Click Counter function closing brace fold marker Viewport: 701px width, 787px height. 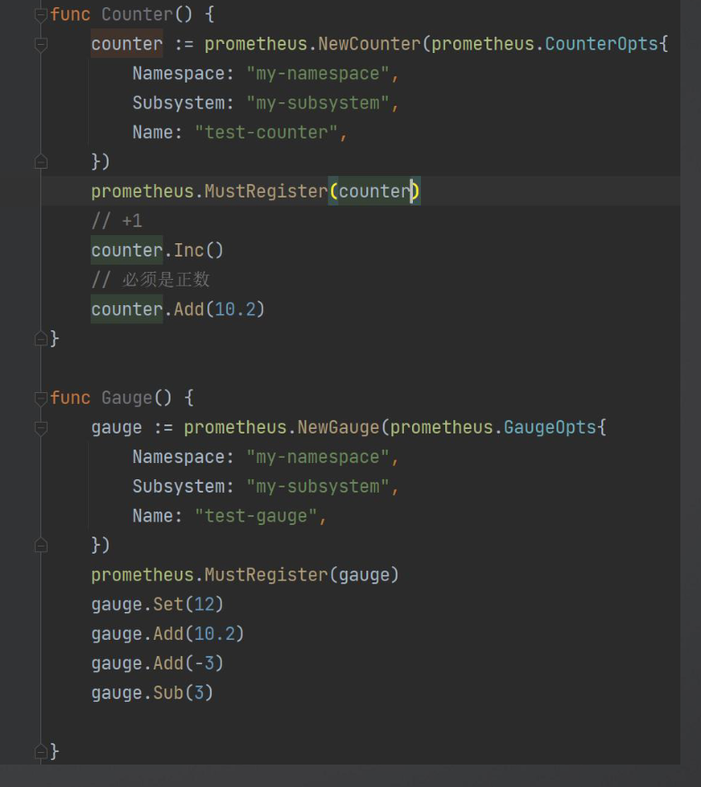(40, 339)
